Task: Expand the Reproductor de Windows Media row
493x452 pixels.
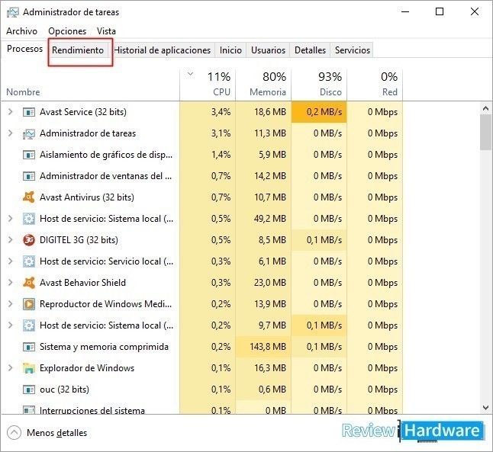Action: [x=11, y=303]
